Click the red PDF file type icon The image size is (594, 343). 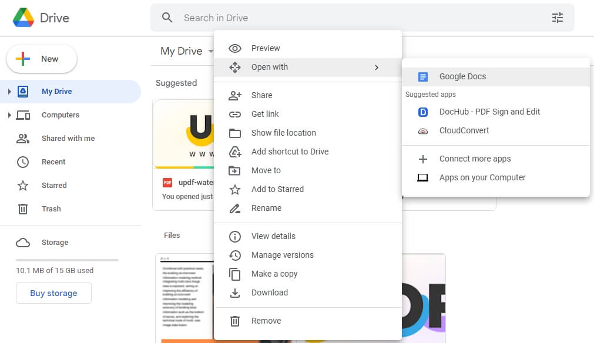click(167, 183)
